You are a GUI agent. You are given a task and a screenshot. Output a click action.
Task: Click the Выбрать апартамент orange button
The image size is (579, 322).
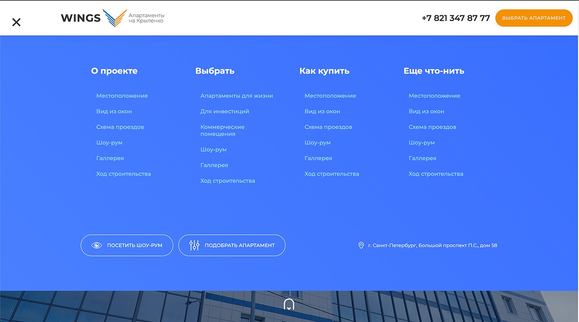[534, 18]
